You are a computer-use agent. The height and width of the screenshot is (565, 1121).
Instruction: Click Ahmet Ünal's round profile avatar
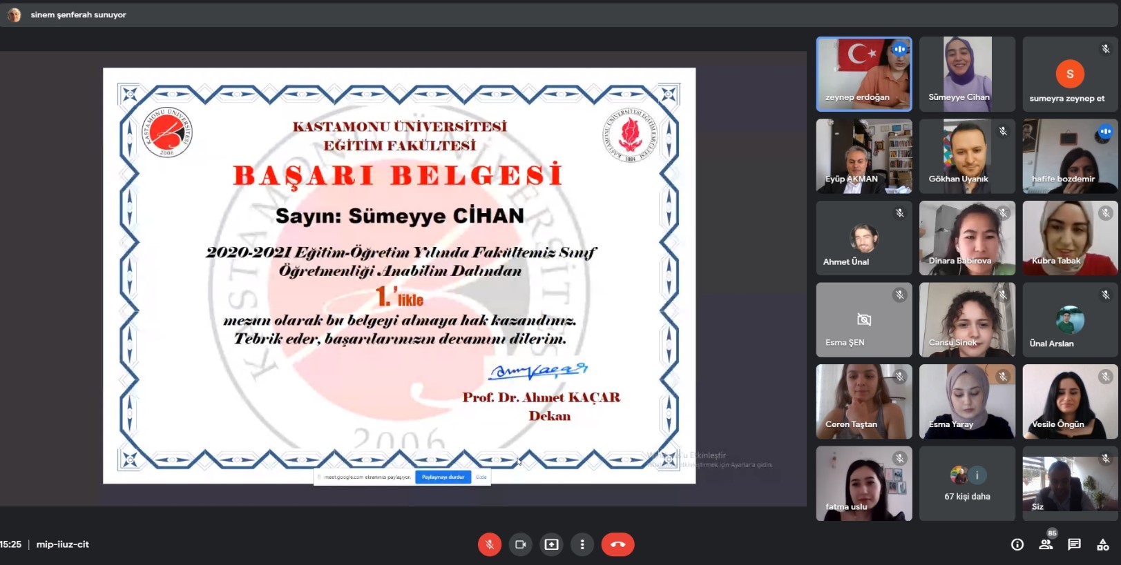coord(864,238)
